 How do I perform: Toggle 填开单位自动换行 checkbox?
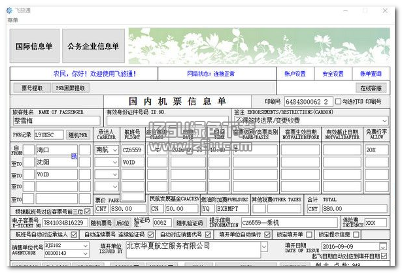[x=267, y=234]
